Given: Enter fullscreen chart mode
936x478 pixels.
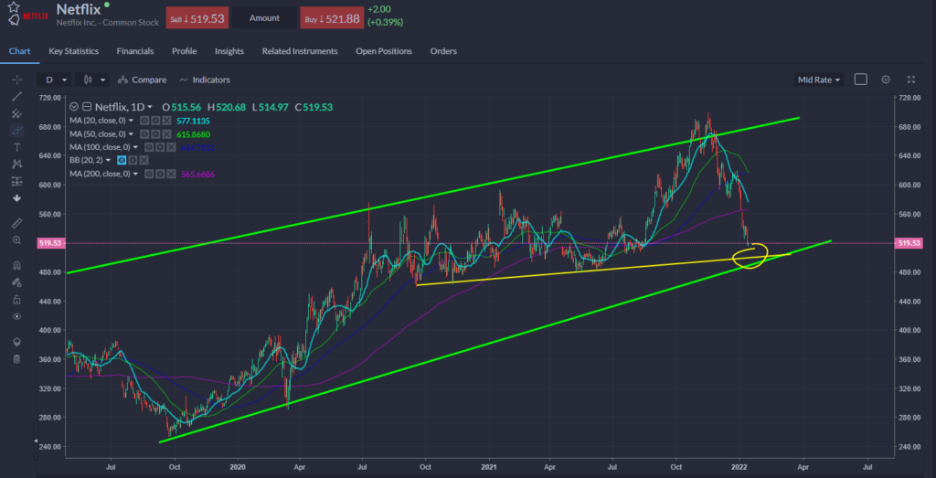Looking at the screenshot, I should click(910, 80).
